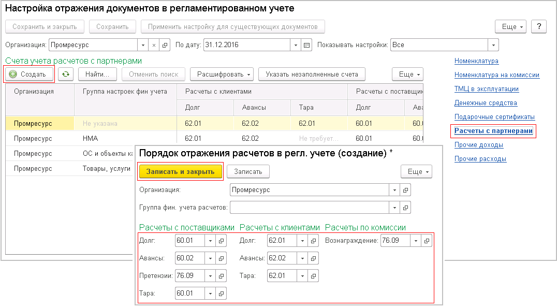Open the Еще menu in the top toolbar
Screen dimensions: 557x308
[x=510, y=26]
